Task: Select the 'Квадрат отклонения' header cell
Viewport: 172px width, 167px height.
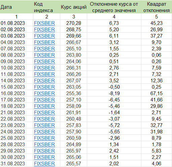Action: (x=157, y=7)
